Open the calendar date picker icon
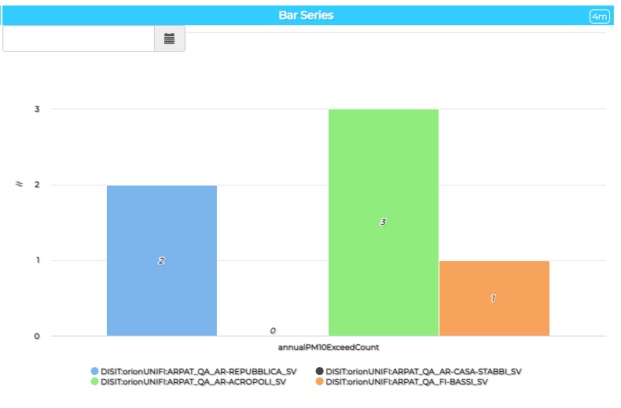 pos(169,39)
